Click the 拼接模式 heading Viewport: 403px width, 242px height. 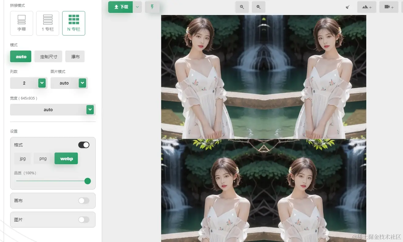tap(17, 6)
